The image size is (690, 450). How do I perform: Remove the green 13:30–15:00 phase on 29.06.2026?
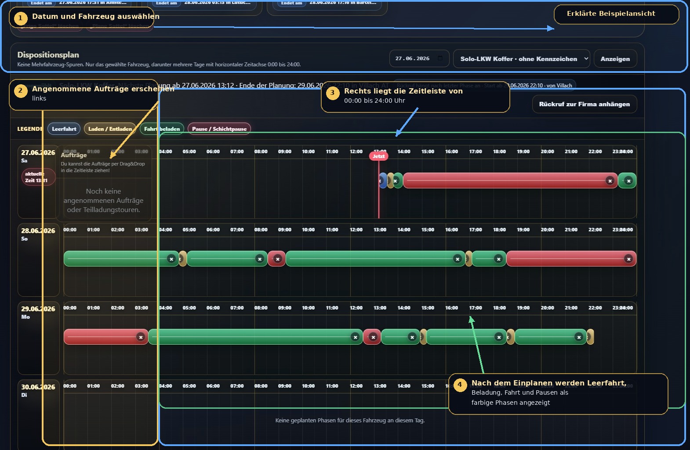412,337
